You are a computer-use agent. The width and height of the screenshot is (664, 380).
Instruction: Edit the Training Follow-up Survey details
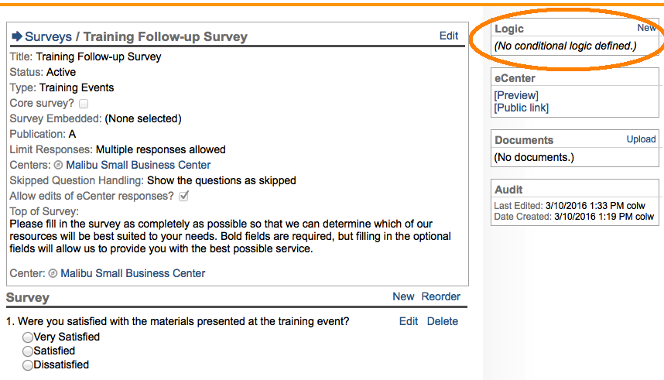point(449,36)
